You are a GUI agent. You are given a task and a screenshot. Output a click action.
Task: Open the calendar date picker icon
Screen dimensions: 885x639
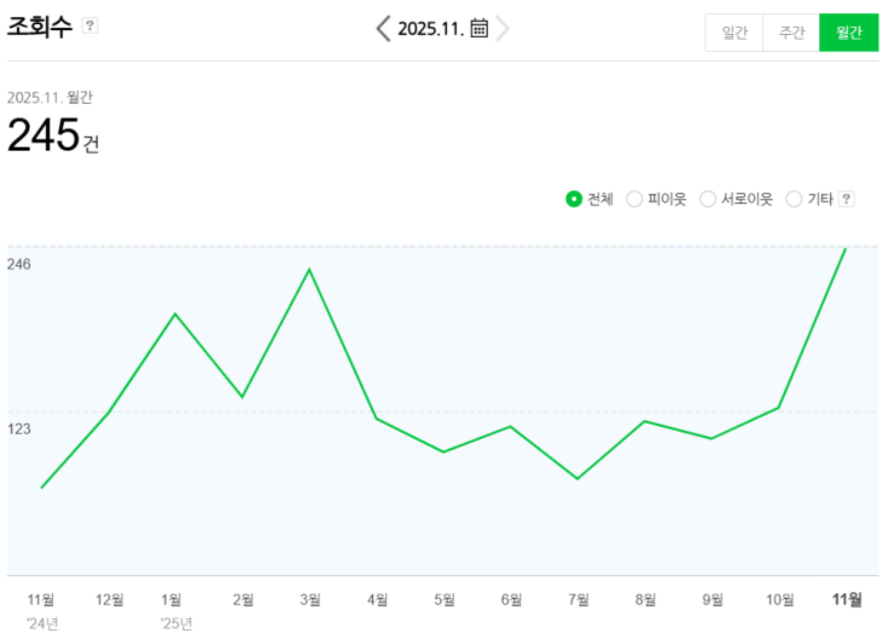[x=479, y=28]
